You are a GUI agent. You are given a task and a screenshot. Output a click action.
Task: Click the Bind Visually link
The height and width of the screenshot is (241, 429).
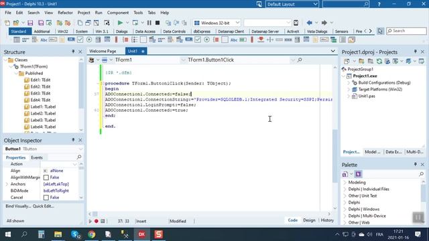[18, 206]
